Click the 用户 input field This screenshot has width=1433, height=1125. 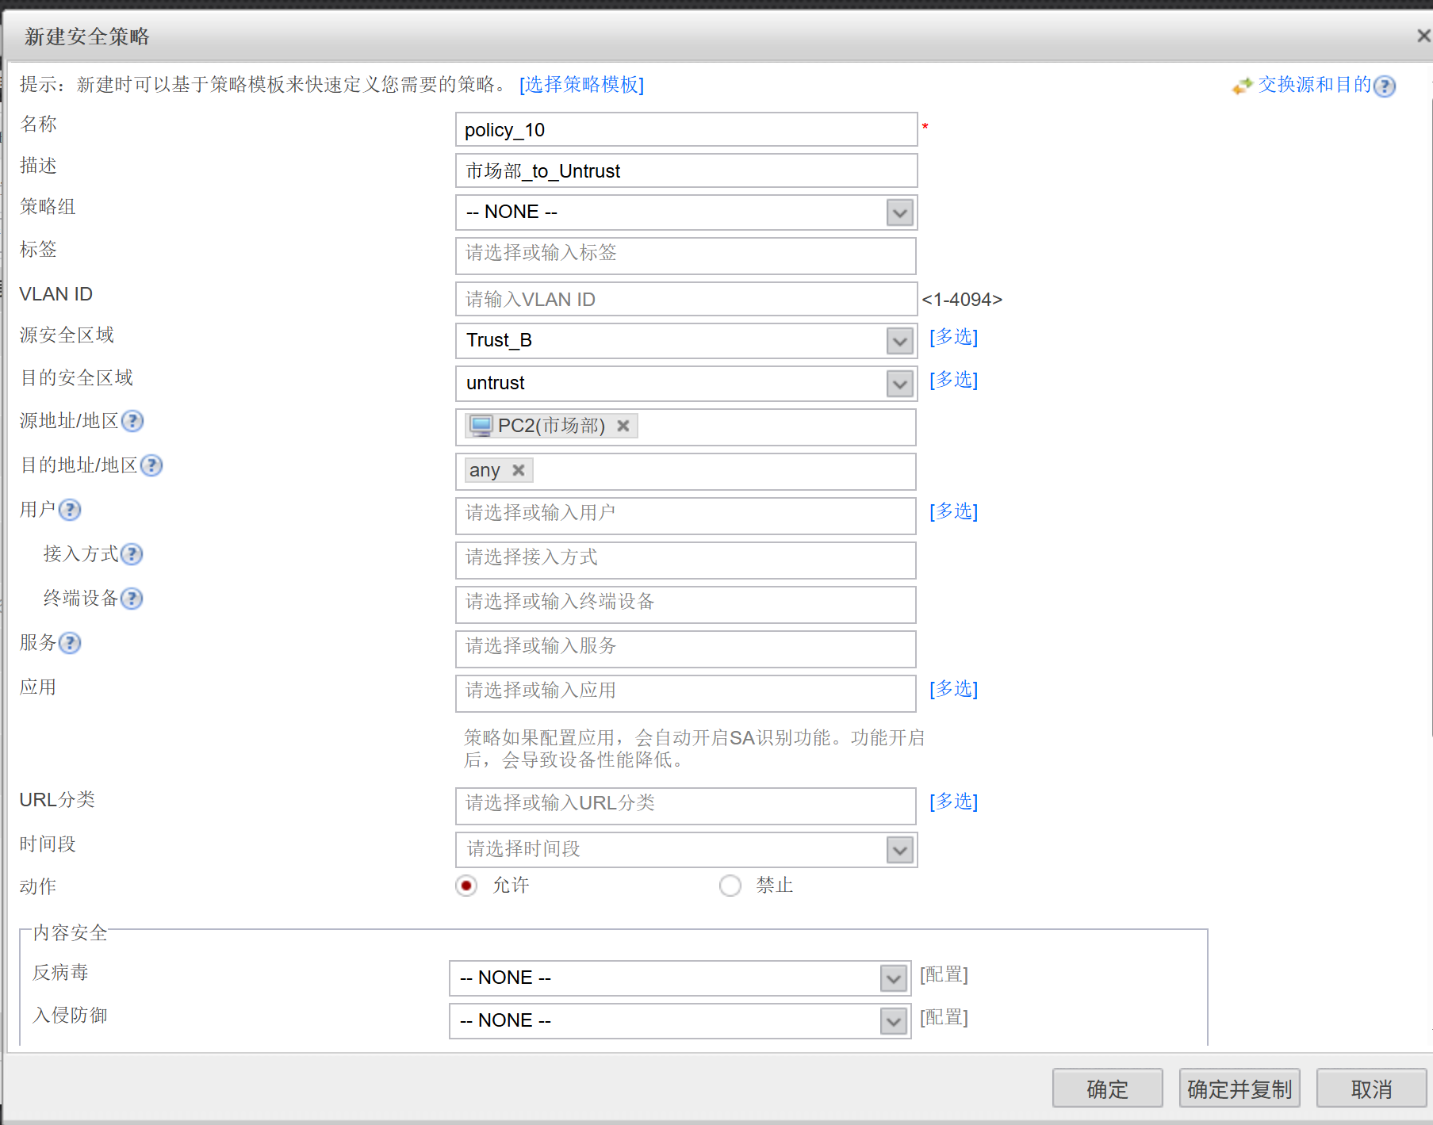(x=686, y=515)
